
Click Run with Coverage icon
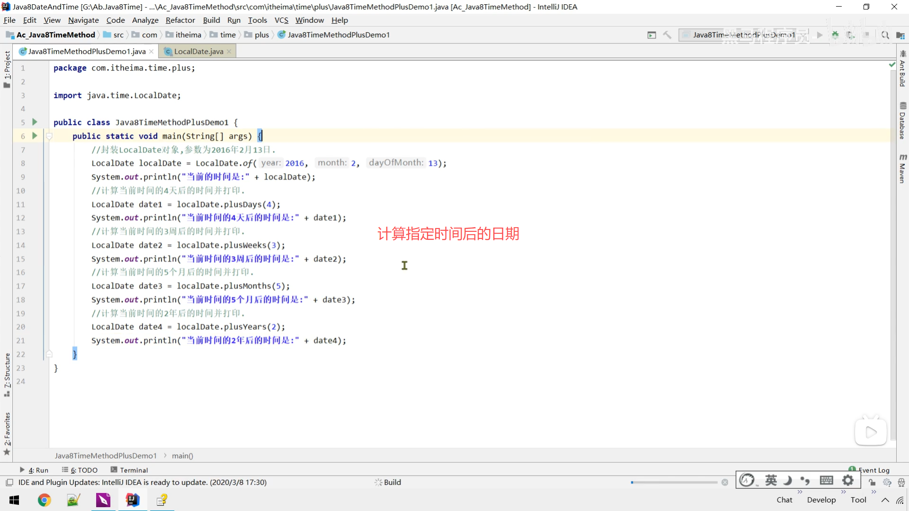click(x=851, y=35)
